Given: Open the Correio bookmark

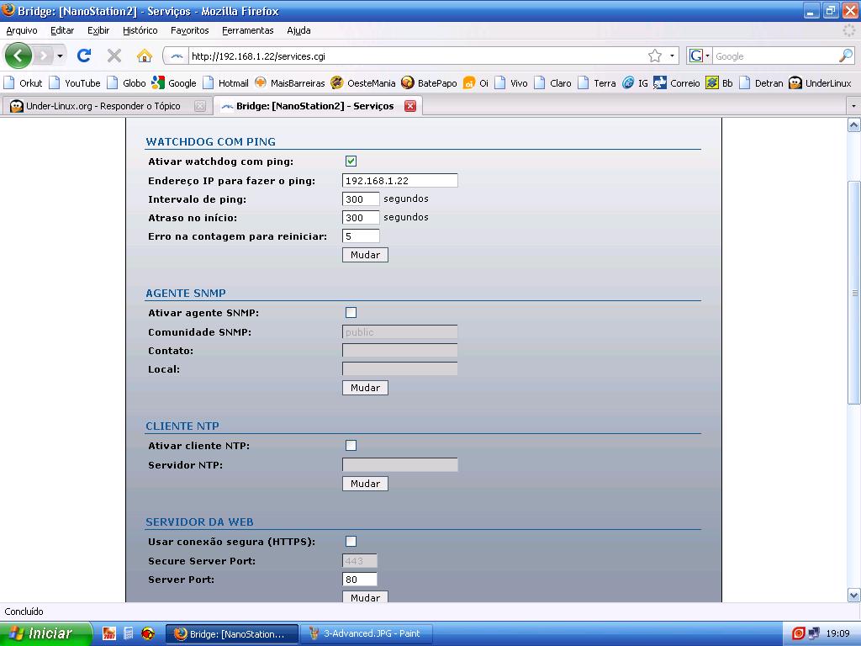Looking at the screenshot, I should point(677,83).
